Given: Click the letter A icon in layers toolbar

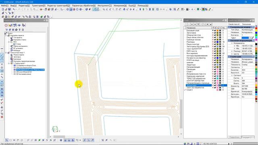Looking at the screenshot, I should coord(208,24).
